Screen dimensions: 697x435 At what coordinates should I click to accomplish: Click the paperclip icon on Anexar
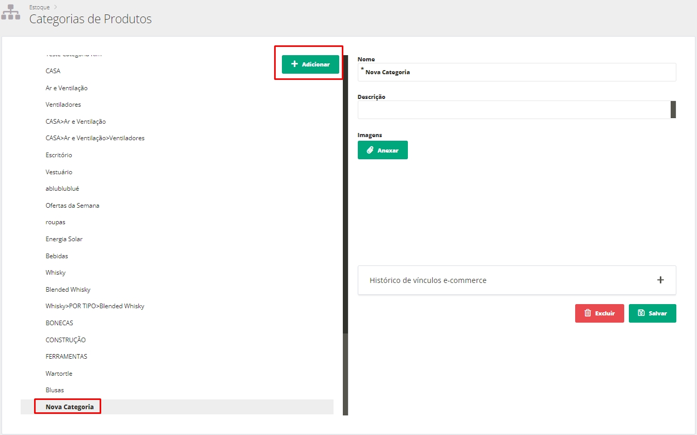[x=370, y=150]
